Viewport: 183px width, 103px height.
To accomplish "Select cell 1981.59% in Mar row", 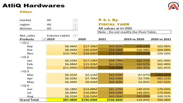I will pyautogui.click(x=161, y=75).
